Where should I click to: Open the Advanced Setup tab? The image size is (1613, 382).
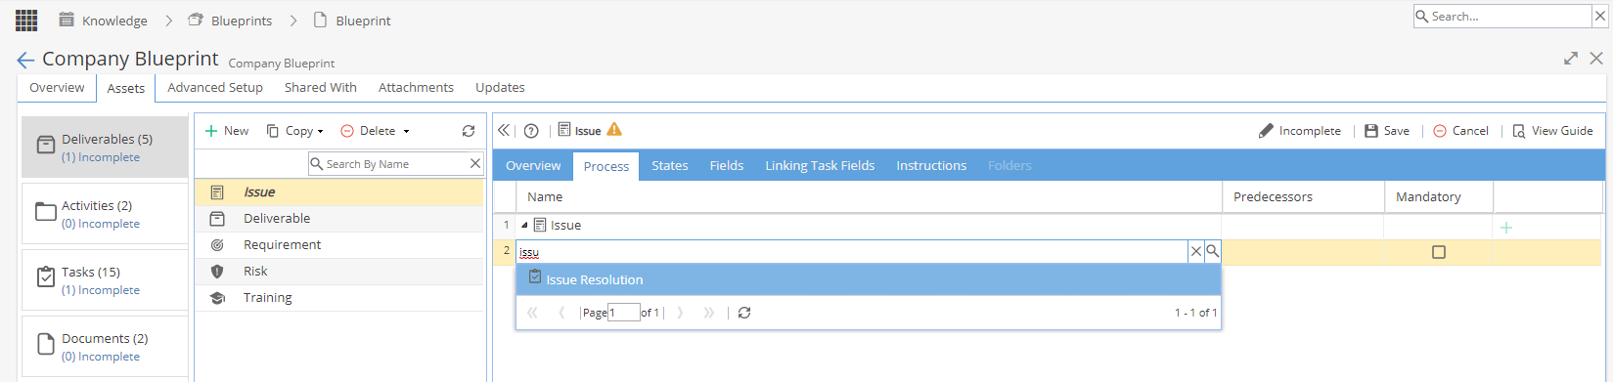[x=215, y=87]
